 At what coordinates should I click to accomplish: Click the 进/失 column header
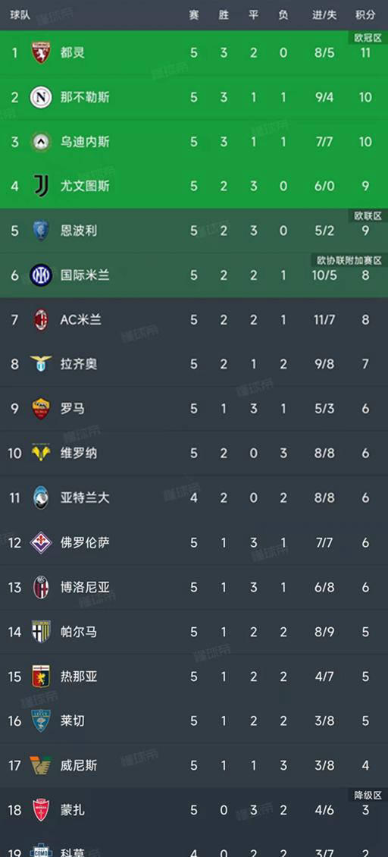[324, 15]
